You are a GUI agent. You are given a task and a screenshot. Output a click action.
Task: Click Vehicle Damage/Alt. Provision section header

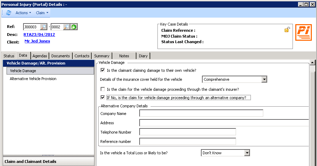49,63
